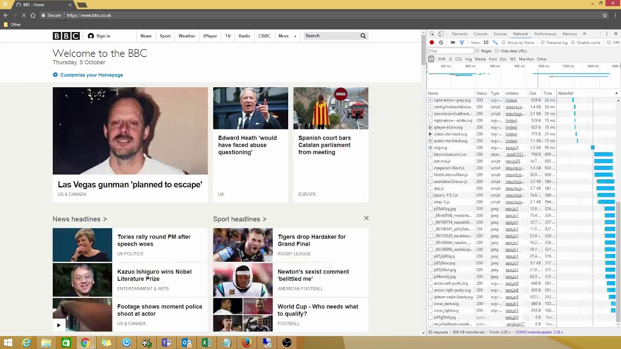Image resolution: width=621 pixels, height=349 pixels.
Task: Select the show overview view icon
Action: tap(494, 43)
